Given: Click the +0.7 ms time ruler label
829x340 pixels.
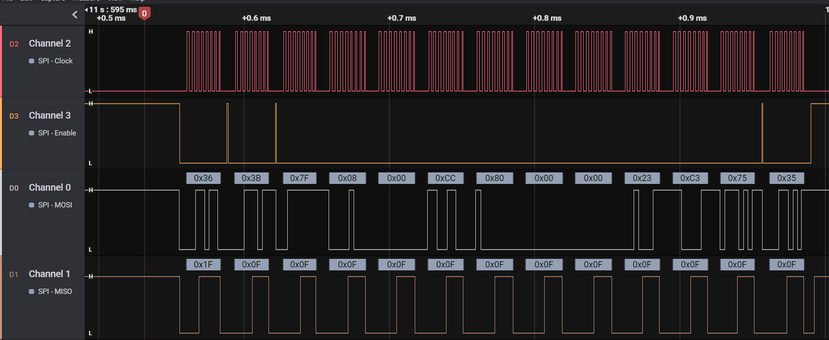Looking at the screenshot, I should click(402, 18).
